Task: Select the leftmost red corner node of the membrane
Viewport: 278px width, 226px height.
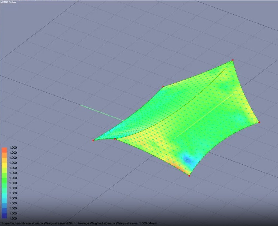Action: [x=93, y=140]
